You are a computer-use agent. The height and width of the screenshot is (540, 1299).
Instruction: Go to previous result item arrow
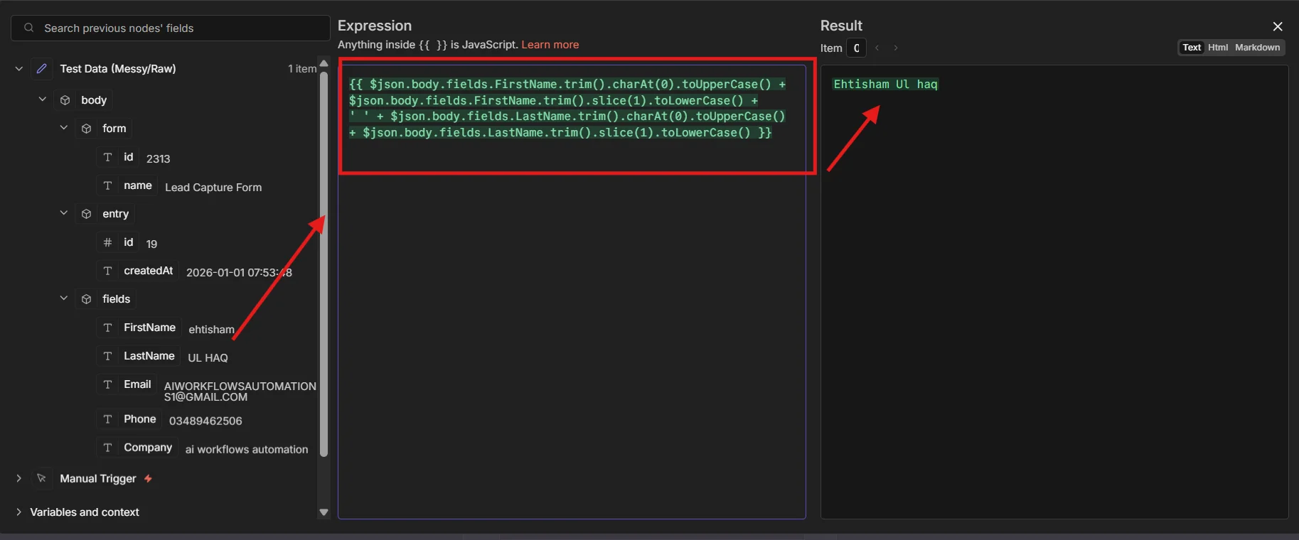click(877, 48)
